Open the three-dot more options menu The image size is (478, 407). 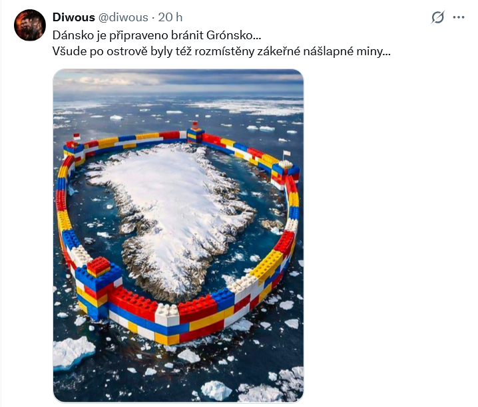pos(459,17)
